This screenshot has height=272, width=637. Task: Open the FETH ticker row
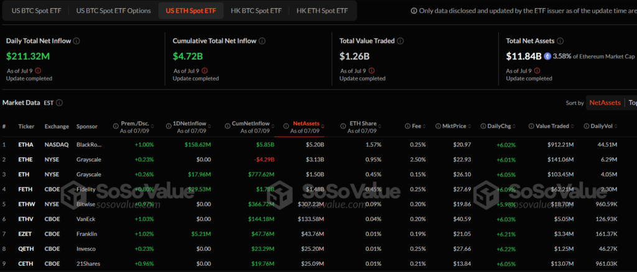coord(26,188)
